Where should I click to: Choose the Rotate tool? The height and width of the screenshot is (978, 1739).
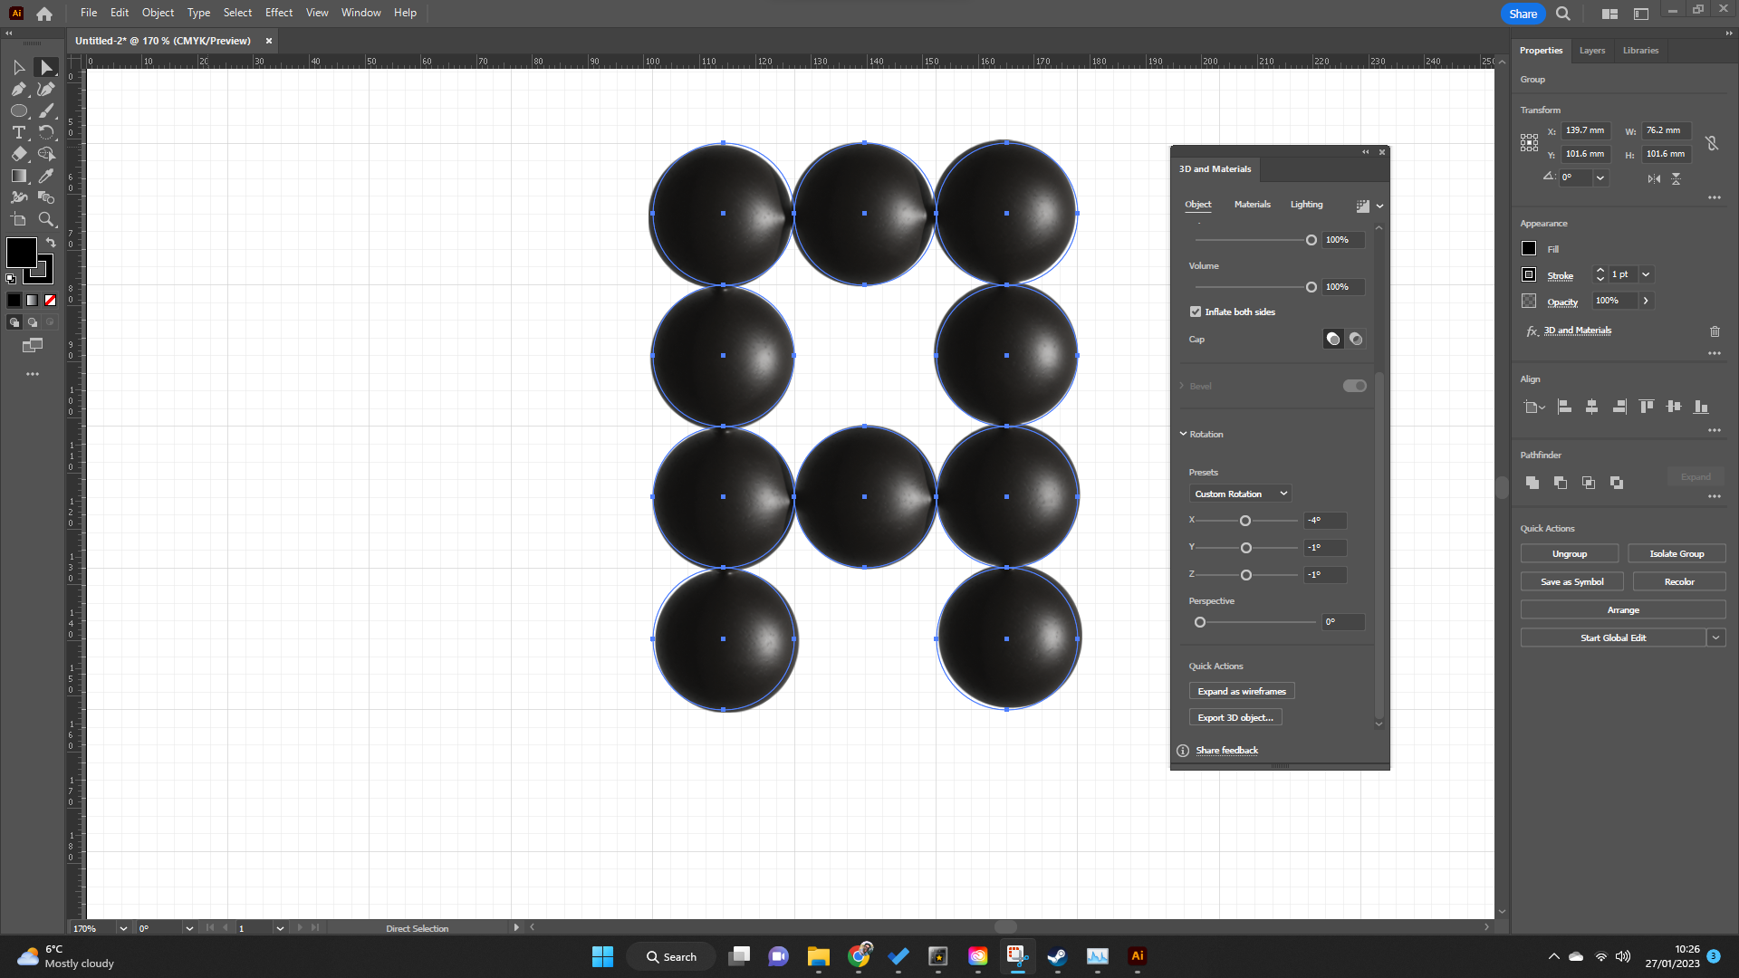click(46, 132)
